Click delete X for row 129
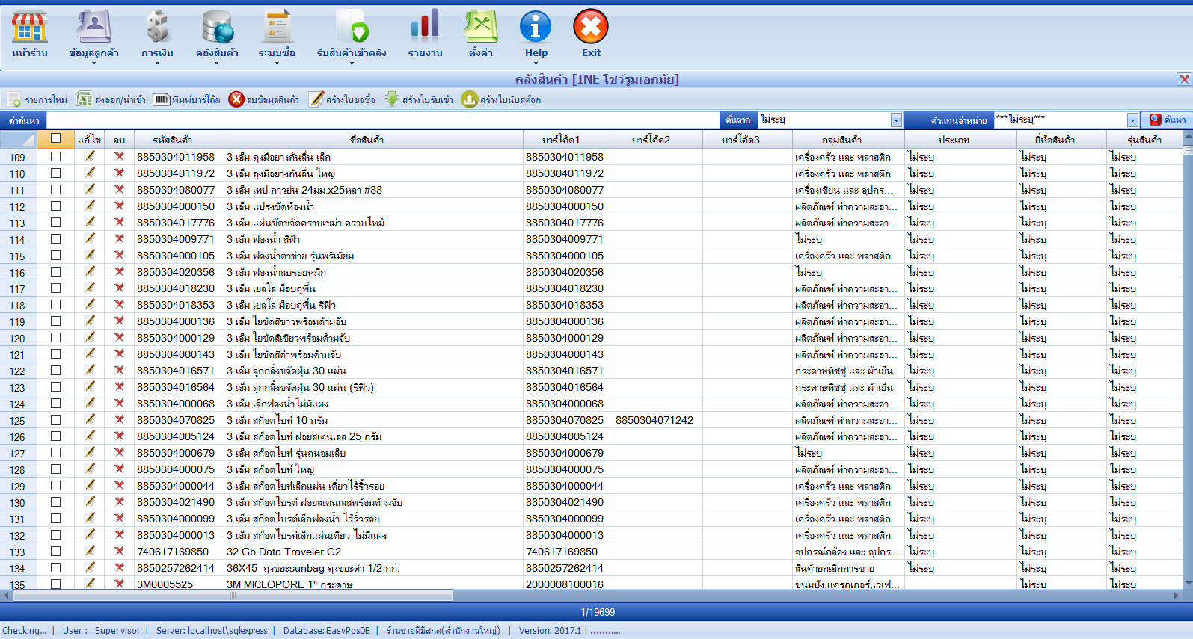The width and height of the screenshot is (1193, 639). pyautogui.click(x=119, y=485)
